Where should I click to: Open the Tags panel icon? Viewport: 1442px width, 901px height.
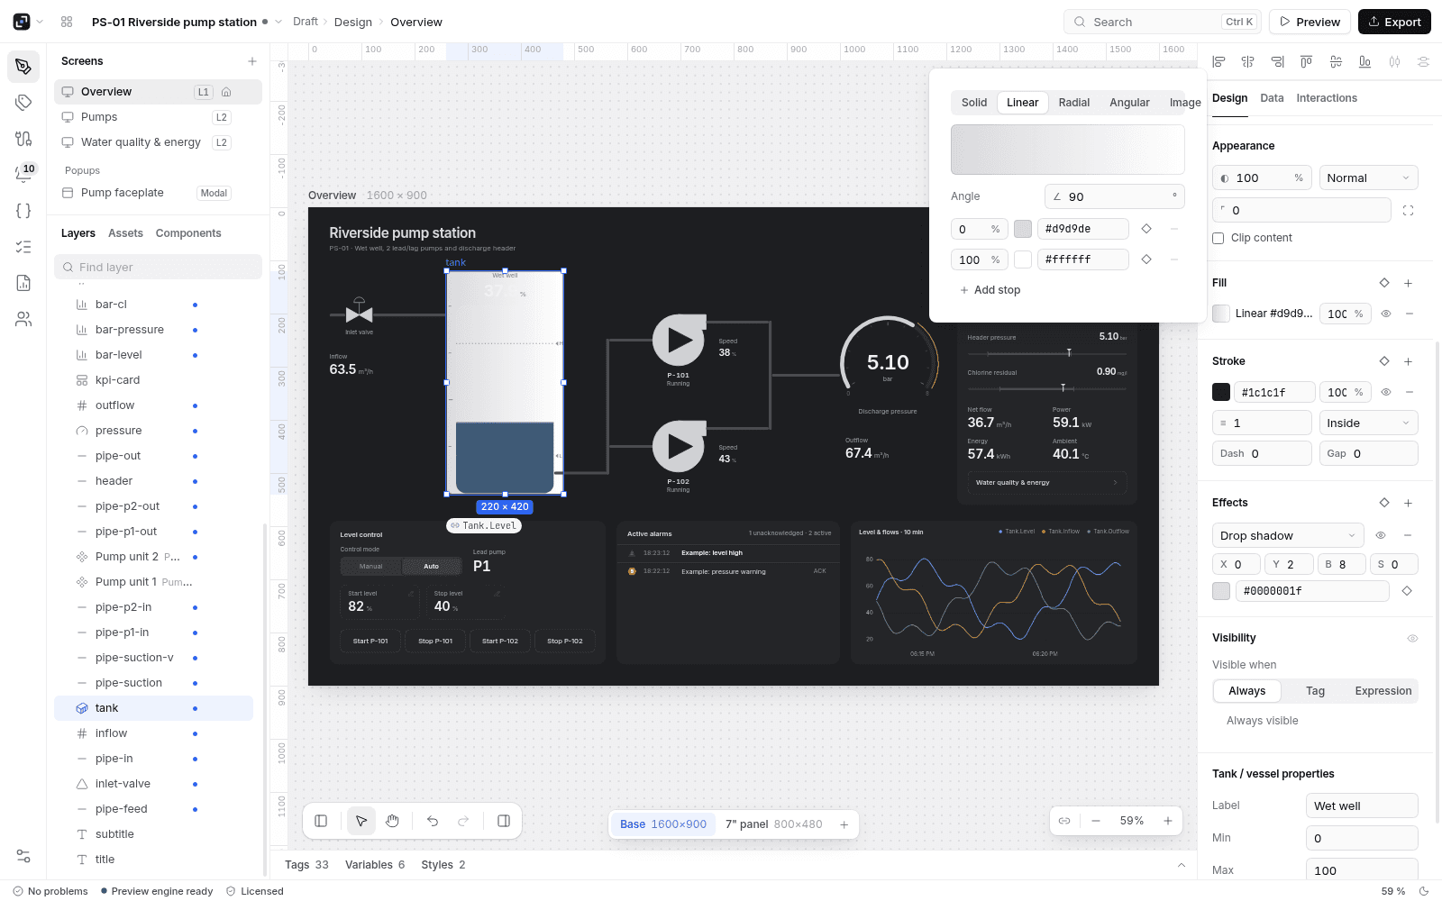(x=23, y=103)
